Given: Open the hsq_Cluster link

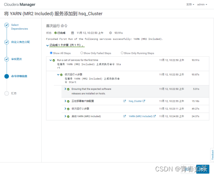Looking at the screenshot, I should tap(135, 101).
